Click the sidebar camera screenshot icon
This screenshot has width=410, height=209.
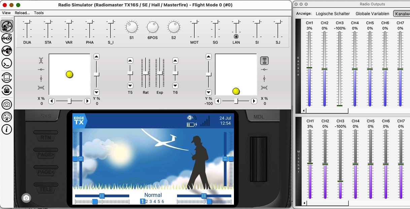(x=7, y=104)
